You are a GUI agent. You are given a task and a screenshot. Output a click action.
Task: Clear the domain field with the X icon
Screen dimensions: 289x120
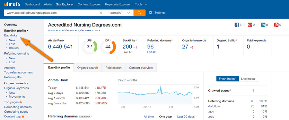pyautogui.click(x=101, y=13)
